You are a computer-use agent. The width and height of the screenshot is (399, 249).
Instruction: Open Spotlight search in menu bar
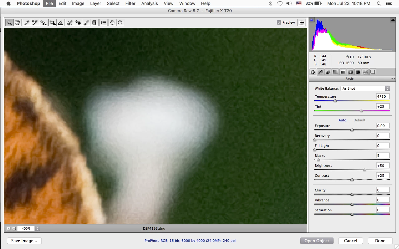point(379,3)
